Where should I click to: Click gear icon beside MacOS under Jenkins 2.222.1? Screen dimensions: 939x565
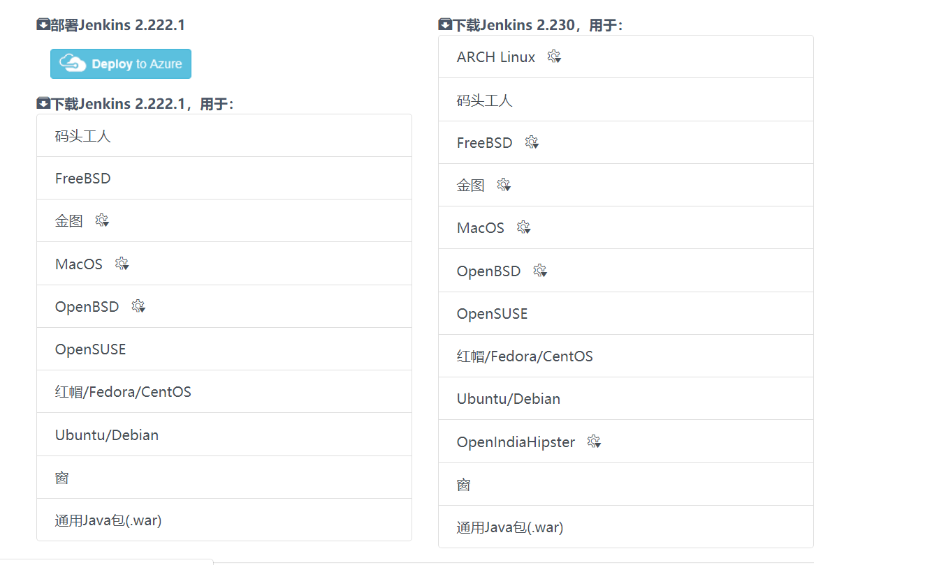(122, 264)
